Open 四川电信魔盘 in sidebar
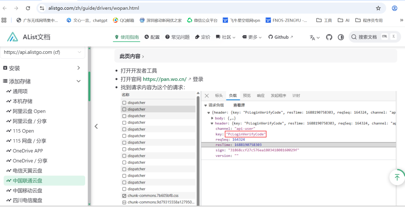The height and width of the screenshot is (207, 405). [27, 200]
